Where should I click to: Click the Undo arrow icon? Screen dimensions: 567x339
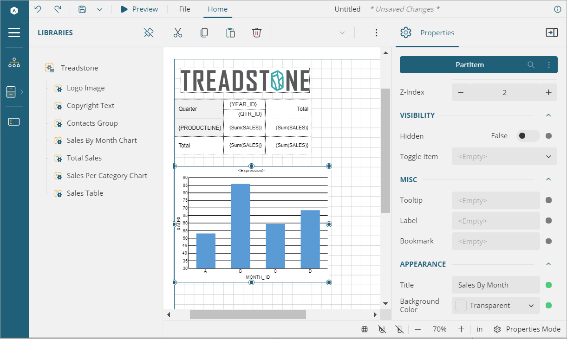click(x=38, y=9)
